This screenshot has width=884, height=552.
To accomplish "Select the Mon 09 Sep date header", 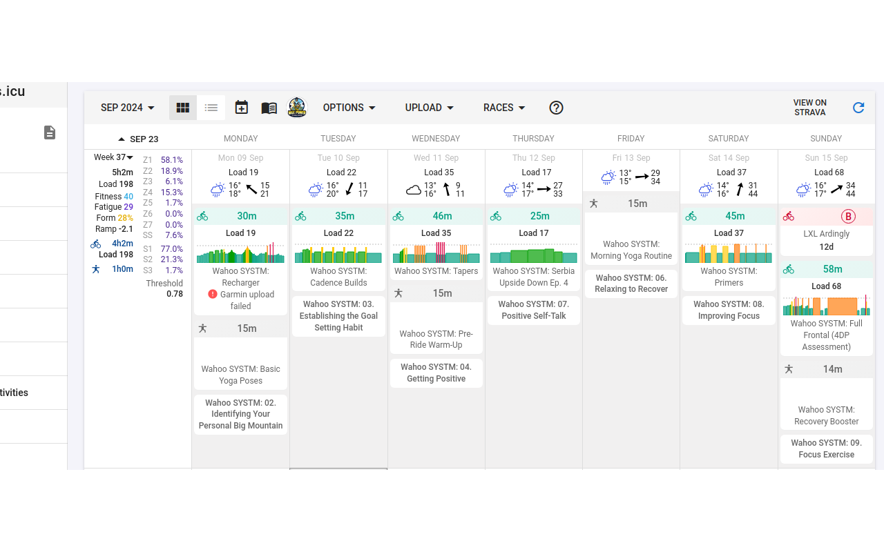I will [240, 158].
